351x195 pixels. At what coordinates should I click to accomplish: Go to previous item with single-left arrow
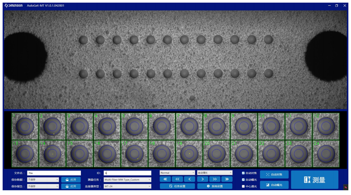click(190, 179)
